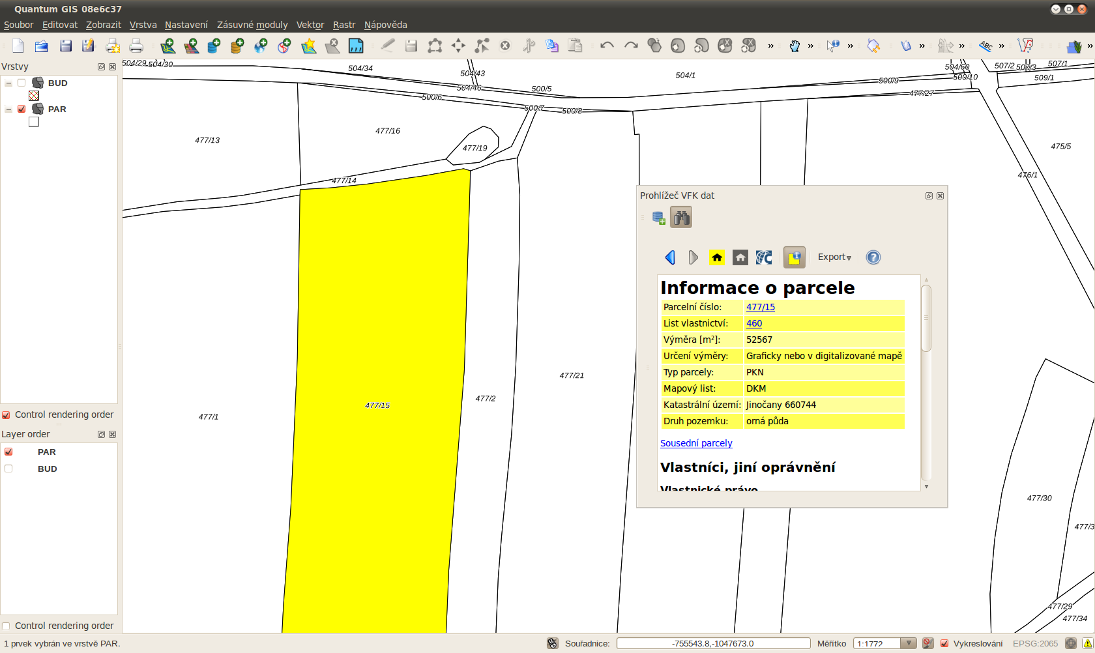The image size is (1095, 653).
Task: Go back with blue left arrow
Action: 670,257
